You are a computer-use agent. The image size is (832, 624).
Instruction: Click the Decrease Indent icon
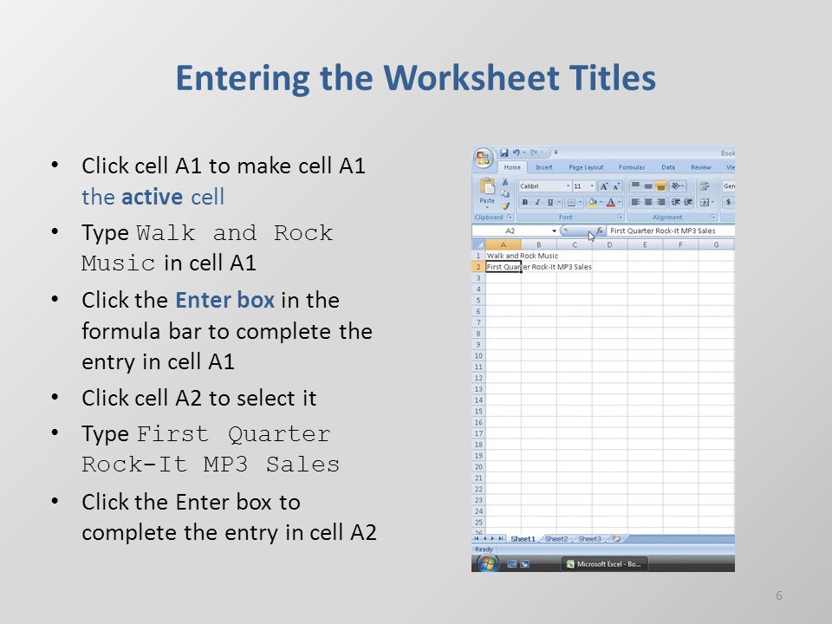[x=676, y=202]
